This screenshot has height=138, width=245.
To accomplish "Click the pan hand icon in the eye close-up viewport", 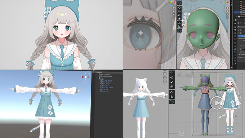I will click(x=174, y=11).
